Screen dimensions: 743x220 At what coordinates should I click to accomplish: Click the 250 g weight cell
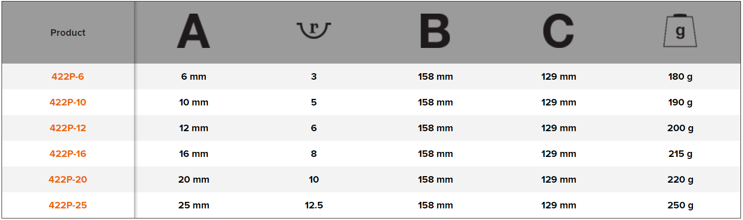pyautogui.click(x=680, y=205)
